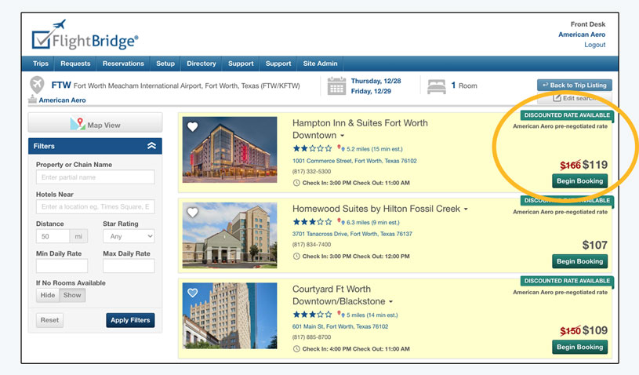Click heart icon on Homewood Suites photo

pyautogui.click(x=192, y=213)
